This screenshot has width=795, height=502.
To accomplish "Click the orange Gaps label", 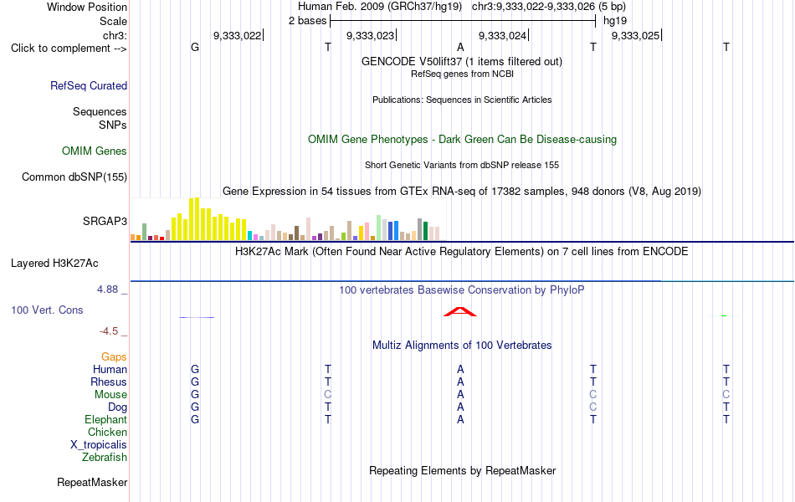I will 114,357.
